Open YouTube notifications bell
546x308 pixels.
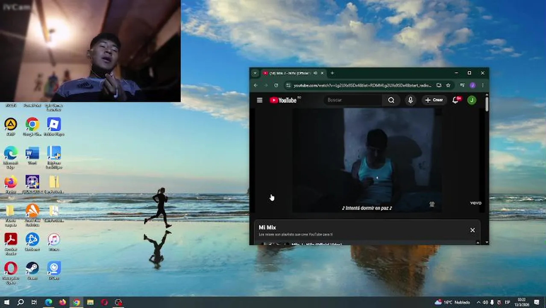(x=455, y=100)
